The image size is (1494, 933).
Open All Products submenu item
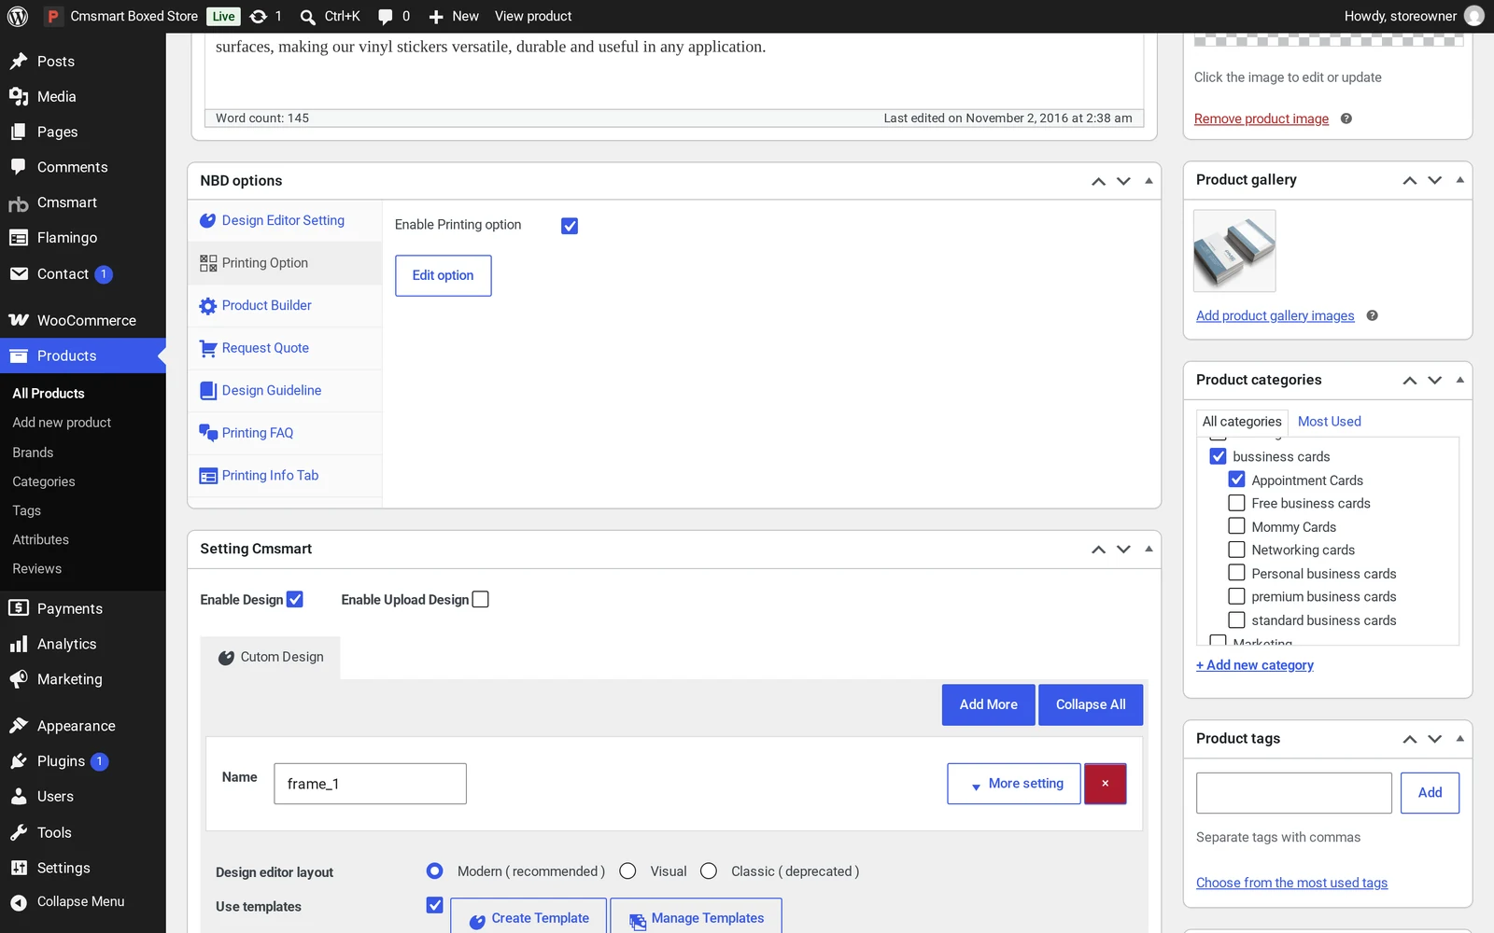[x=49, y=394]
